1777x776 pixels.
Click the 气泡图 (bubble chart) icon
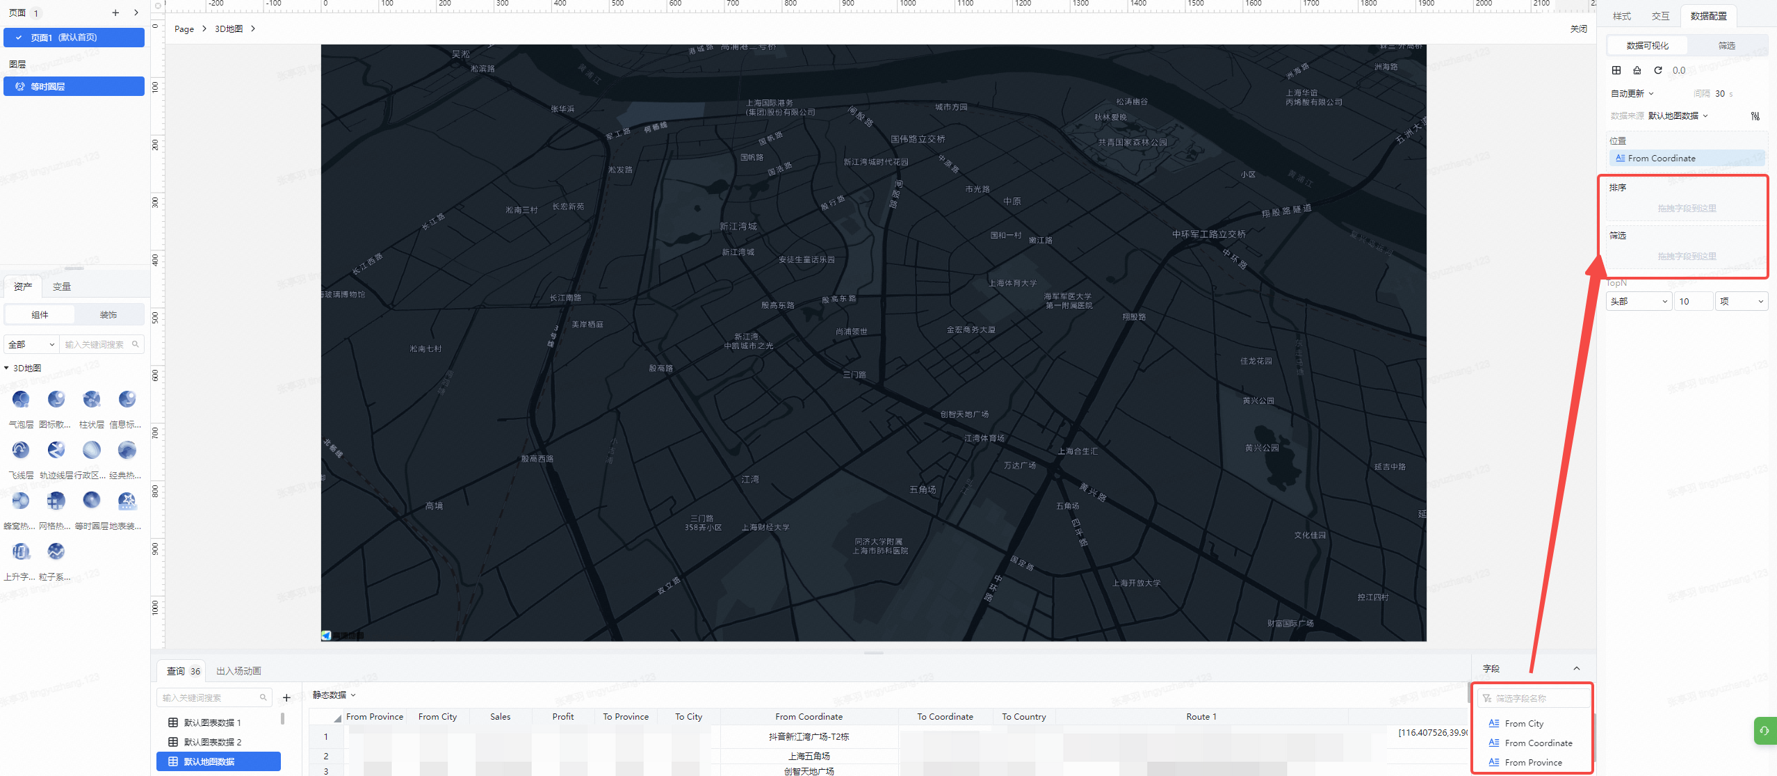click(20, 401)
